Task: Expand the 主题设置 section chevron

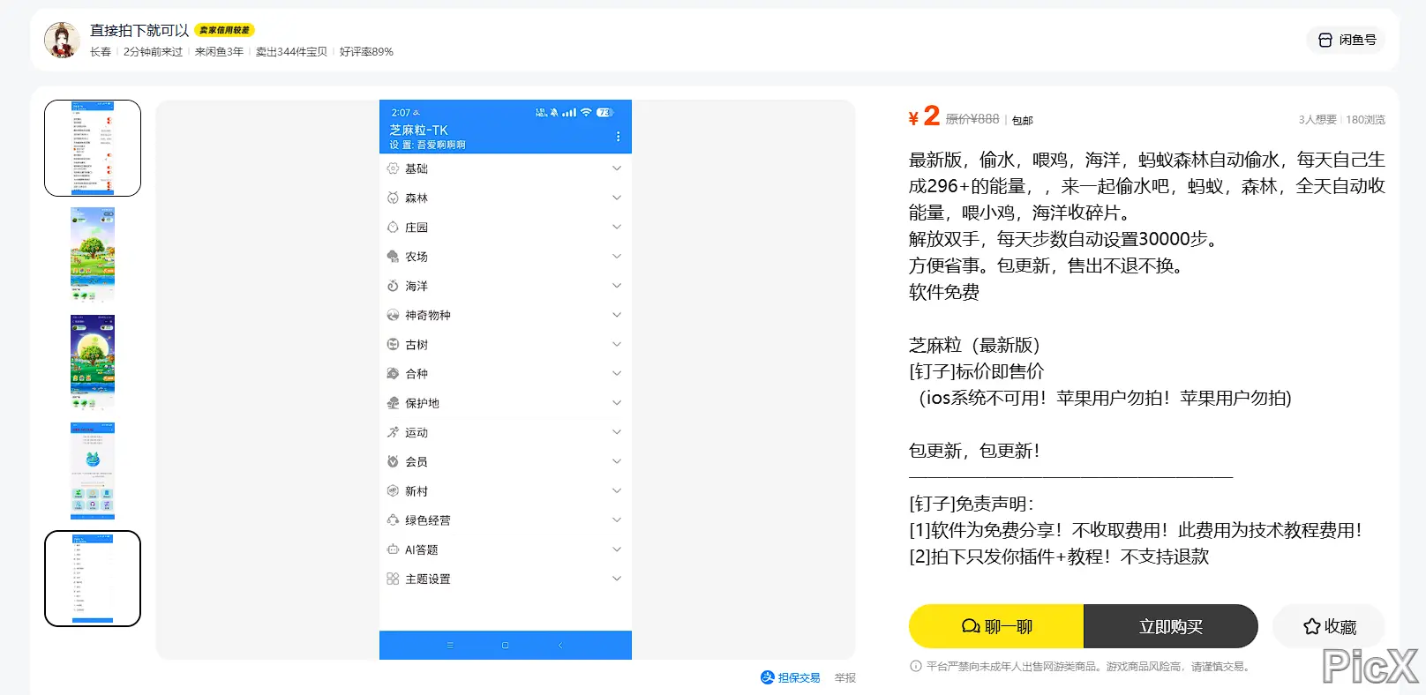Action: tap(617, 579)
